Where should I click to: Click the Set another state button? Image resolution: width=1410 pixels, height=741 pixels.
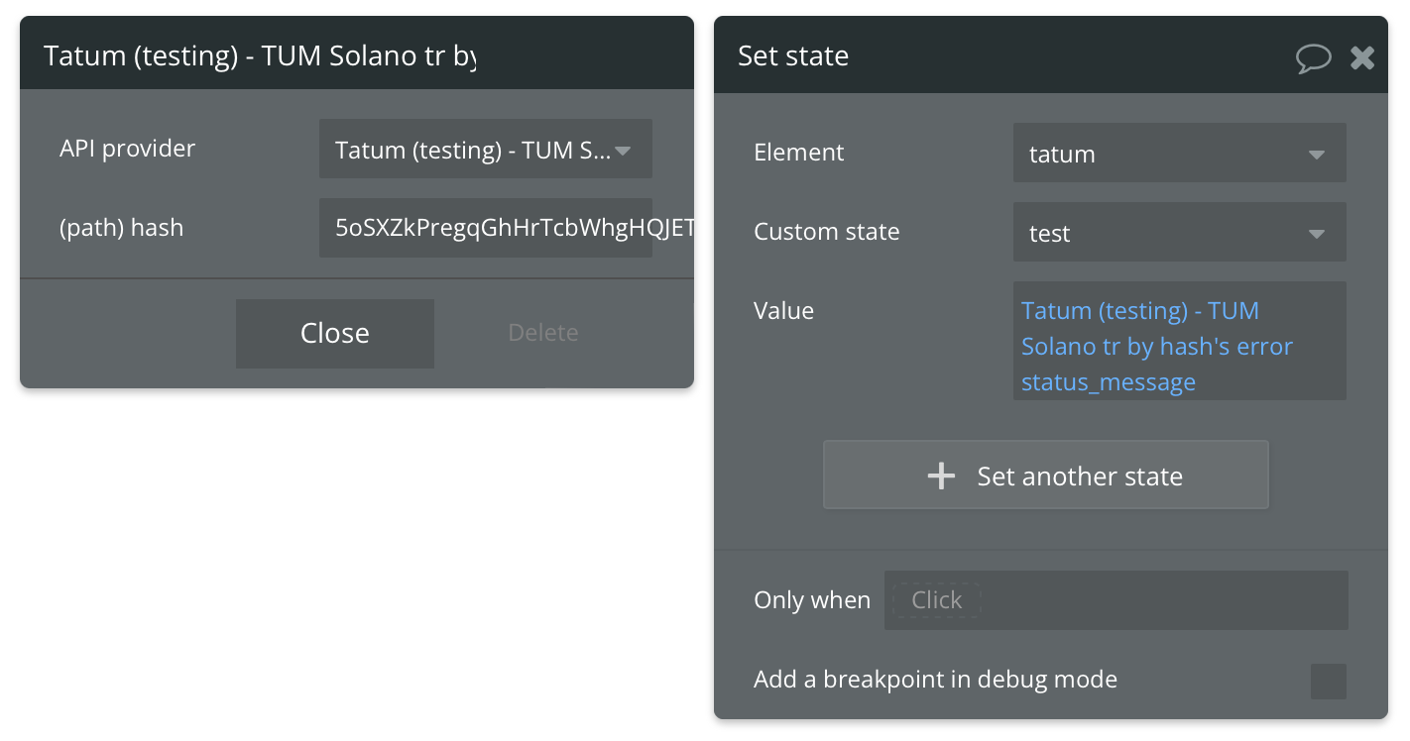click(1045, 476)
